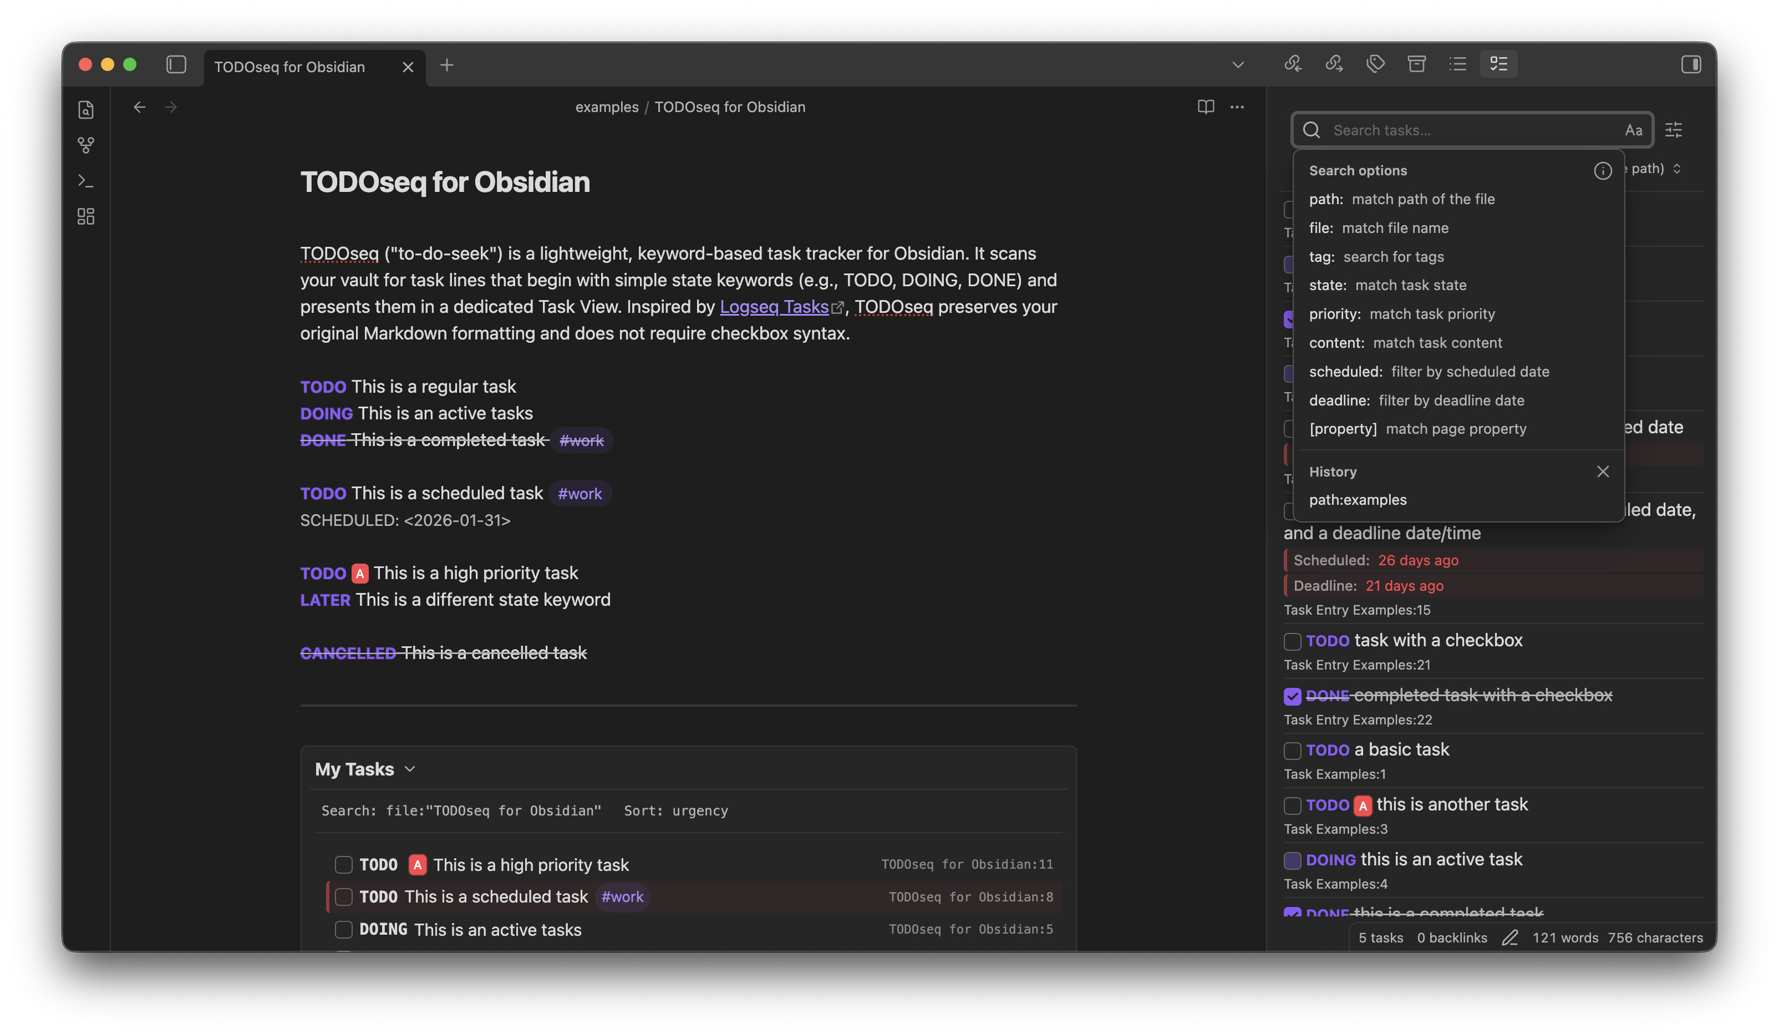Toggle reading view book icon
The image size is (1779, 1034).
click(x=1206, y=108)
